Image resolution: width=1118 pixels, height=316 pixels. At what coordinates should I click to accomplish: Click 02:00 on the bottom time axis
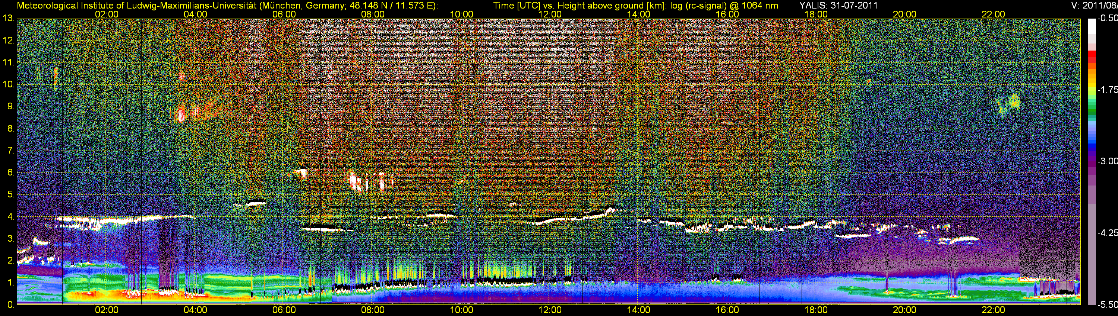click(106, 310)
